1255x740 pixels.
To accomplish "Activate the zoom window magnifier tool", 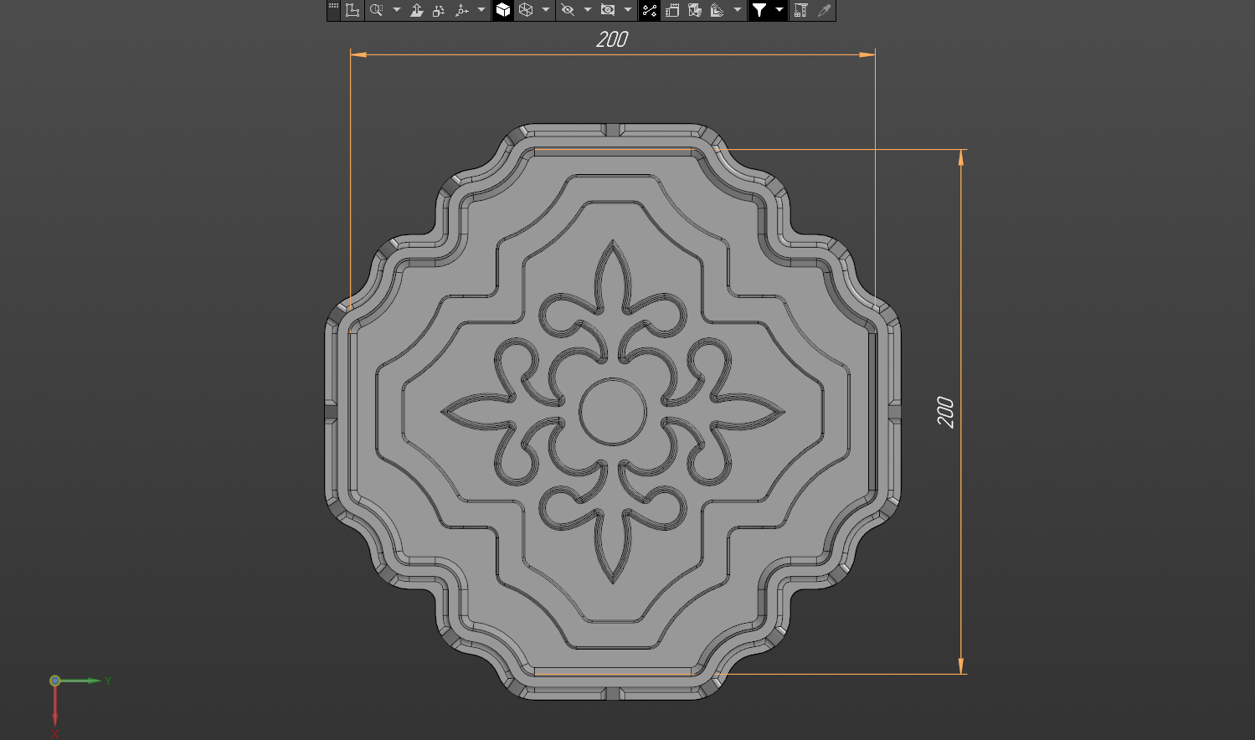I will click(x=377, y=10).
